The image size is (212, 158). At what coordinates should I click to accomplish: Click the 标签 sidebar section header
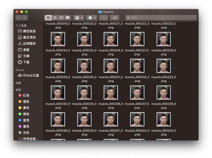click(x=18, y=90)
